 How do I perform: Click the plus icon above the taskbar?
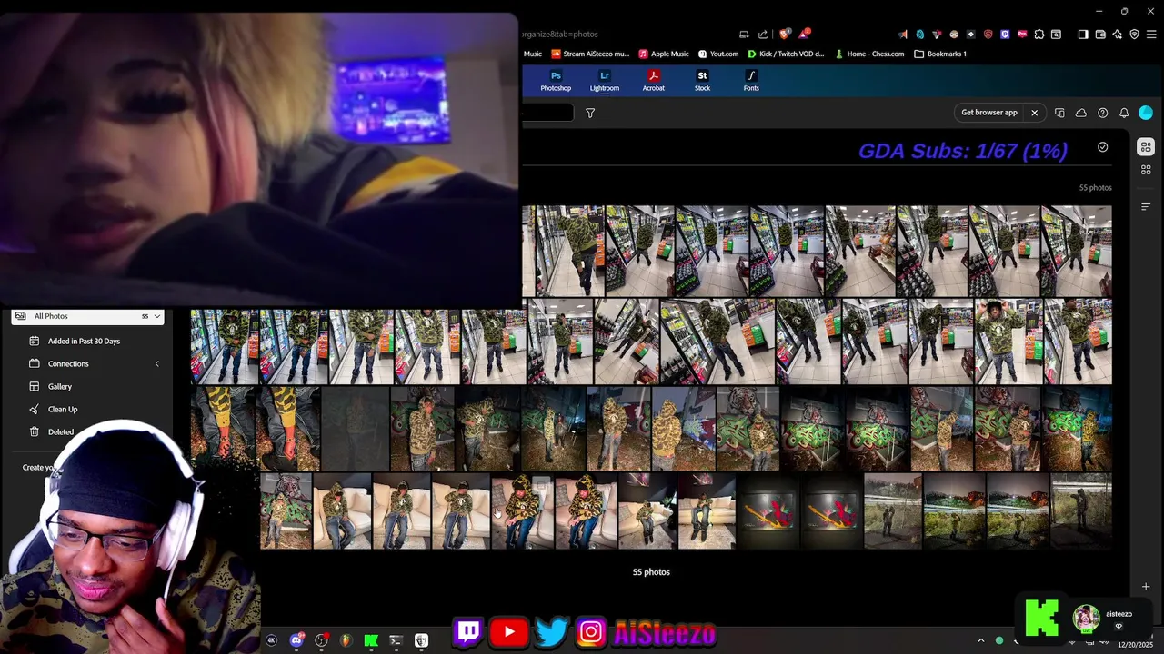[x=1146, y=587]
